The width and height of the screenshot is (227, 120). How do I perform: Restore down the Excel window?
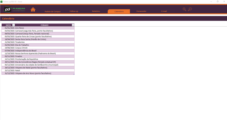[217, 1]
